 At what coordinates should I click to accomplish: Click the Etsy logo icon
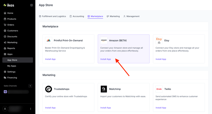[159, 41]
